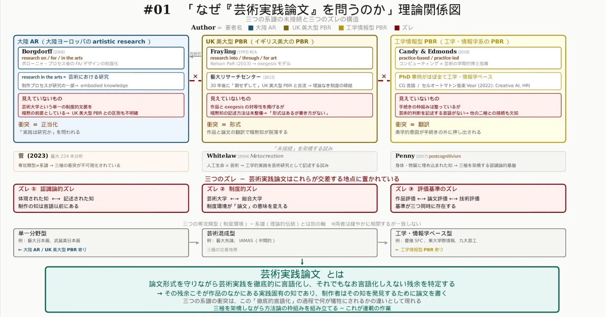Viewport: 606px width, 317px height.
Task: Click 'practice-based / practice-led' text
Action: click(x=429, y=58)
